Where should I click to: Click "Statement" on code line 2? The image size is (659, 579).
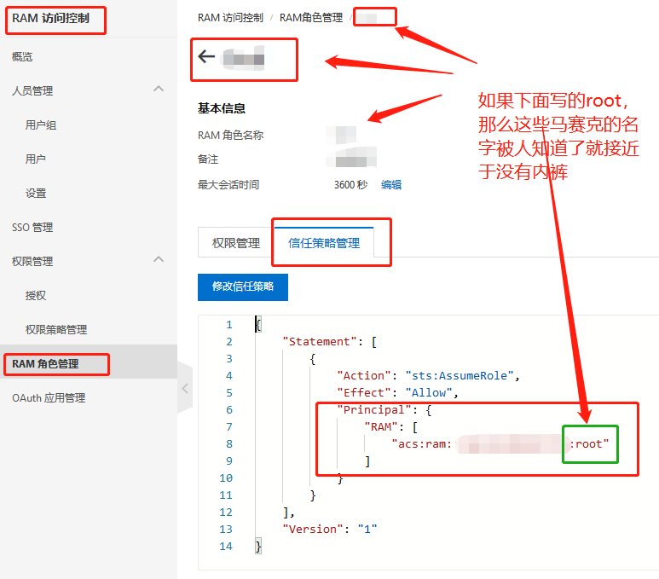coord(320,341)
